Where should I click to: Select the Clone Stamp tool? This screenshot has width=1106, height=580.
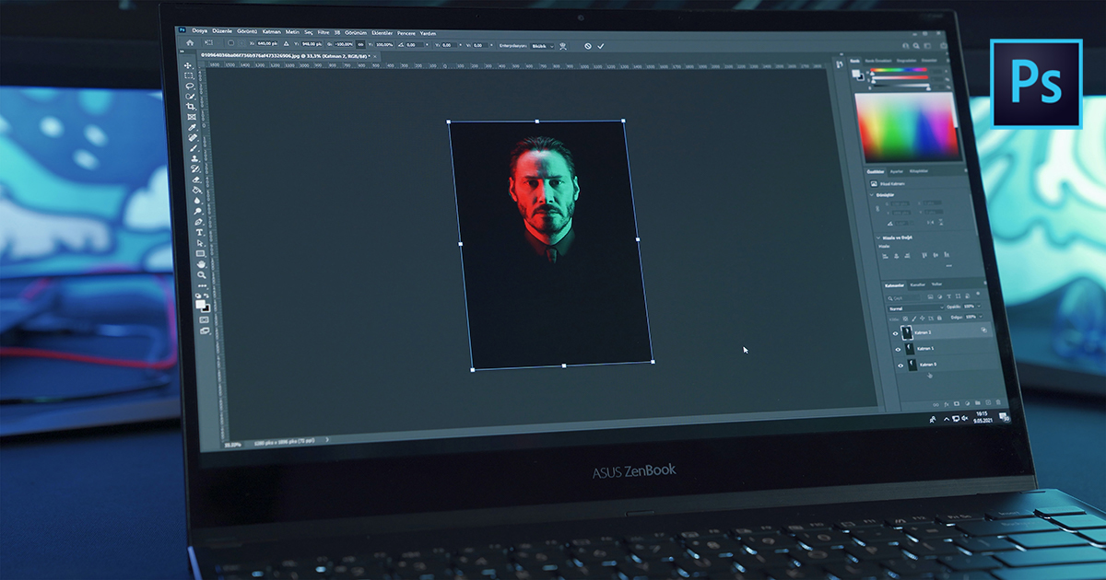point(194,158)
